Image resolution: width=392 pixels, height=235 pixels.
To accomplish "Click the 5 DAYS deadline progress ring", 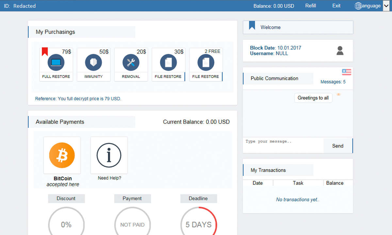I will [x=198, y=225].
